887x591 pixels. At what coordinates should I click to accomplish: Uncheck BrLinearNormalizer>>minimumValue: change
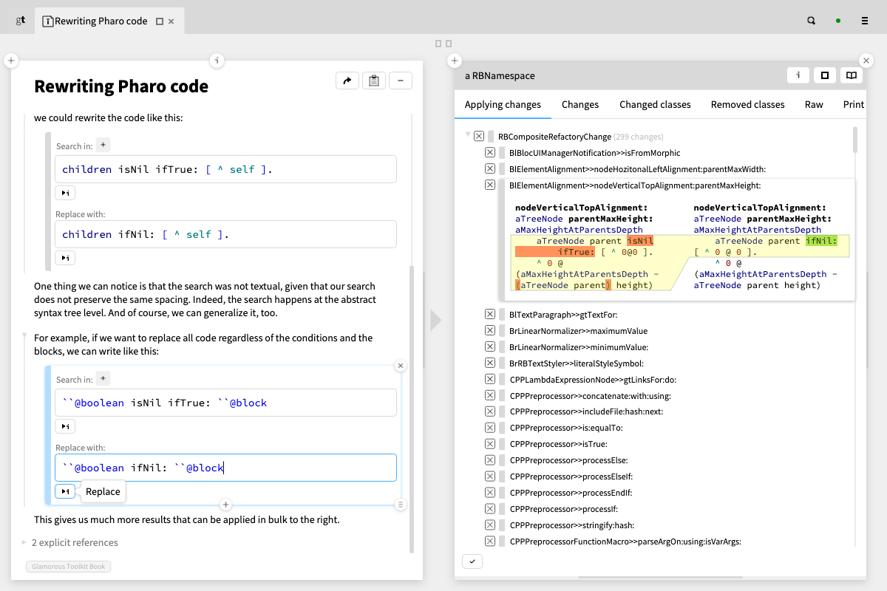point(489,346)
